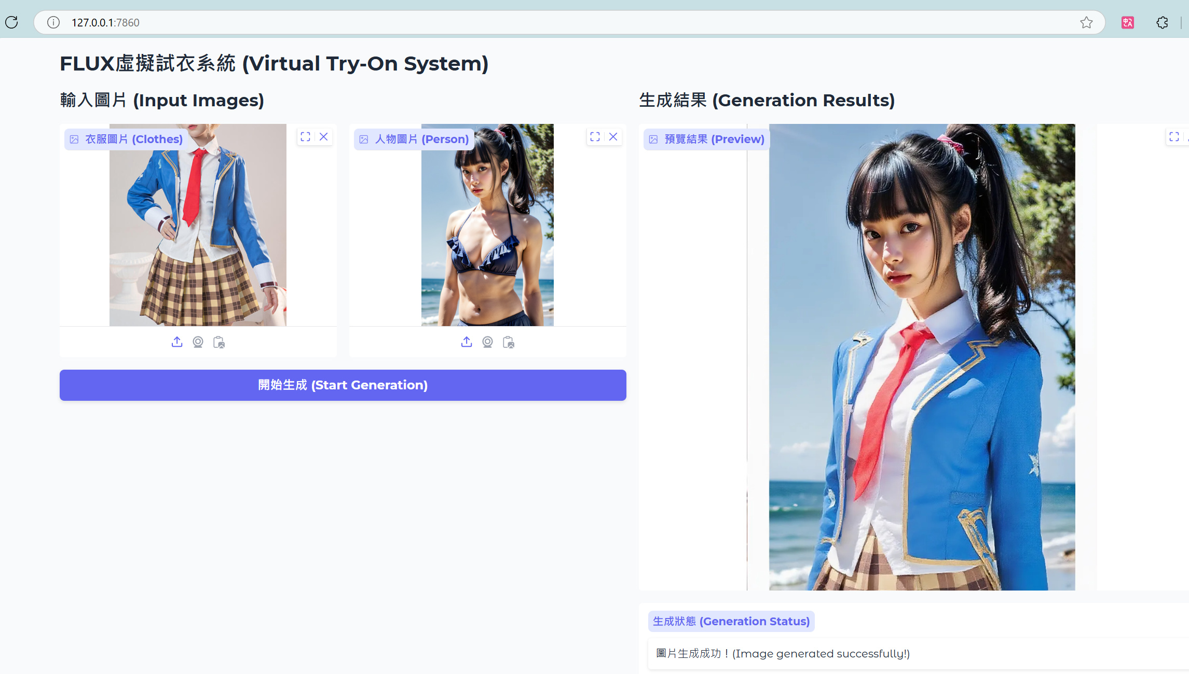Click the 人物圖片 (Person) label
The width and height of the screenshot is (1189, 674).
pos(414,139)
